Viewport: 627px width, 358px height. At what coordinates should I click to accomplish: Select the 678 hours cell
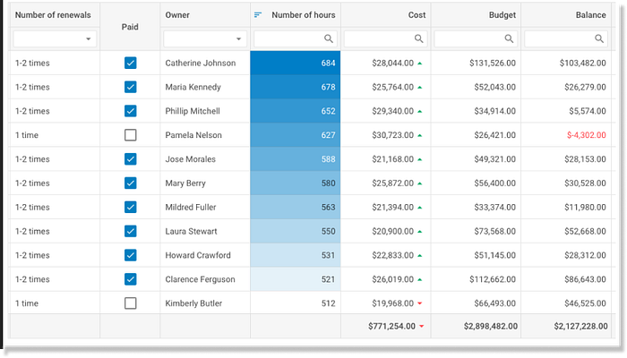(296, 87)
